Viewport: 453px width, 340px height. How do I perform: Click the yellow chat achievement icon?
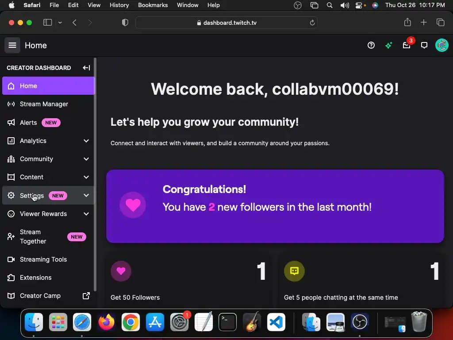click(294, 271)
